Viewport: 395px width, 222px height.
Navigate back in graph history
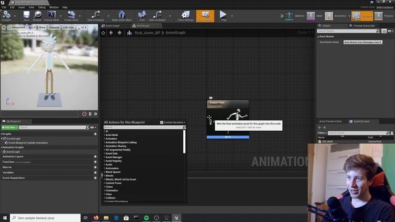[111, 33]
